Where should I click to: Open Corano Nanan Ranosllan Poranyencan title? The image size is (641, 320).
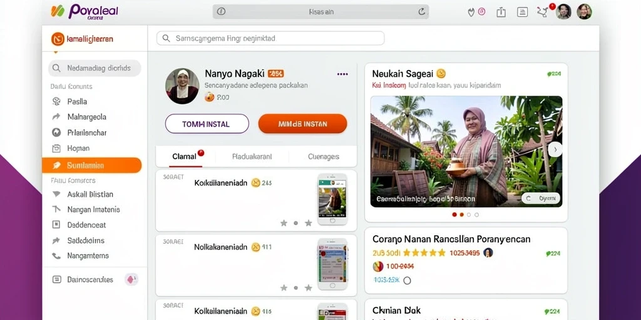click(x=451, y=239)
